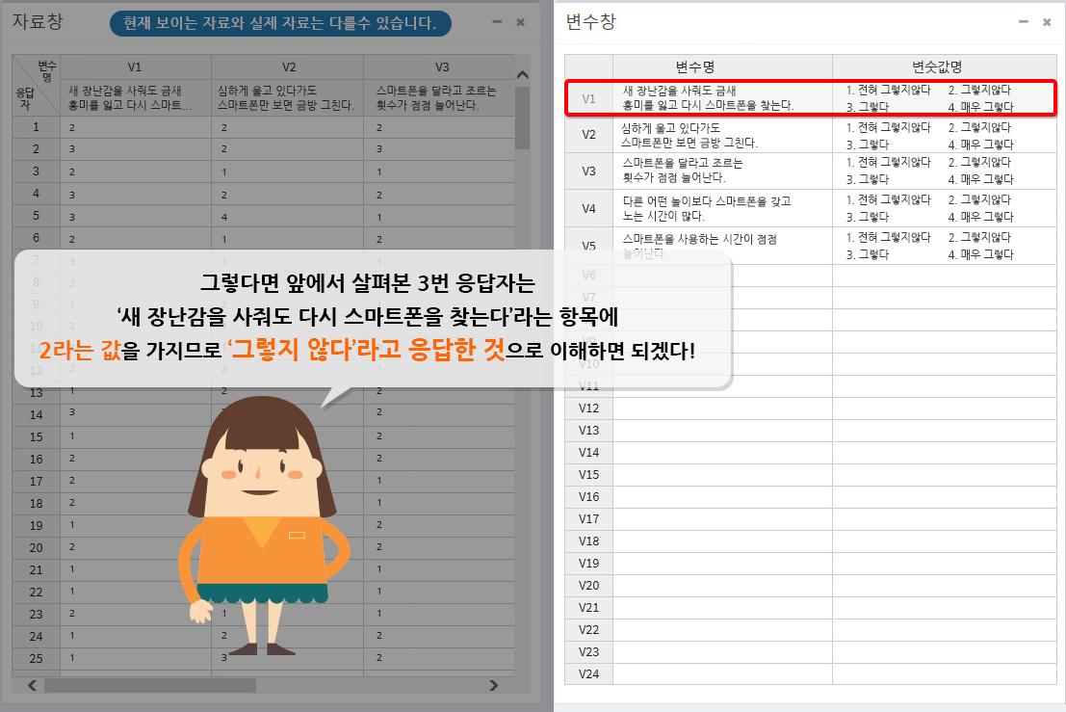
Task: Select the empty V14 row in 변수창
Action: 811,453
